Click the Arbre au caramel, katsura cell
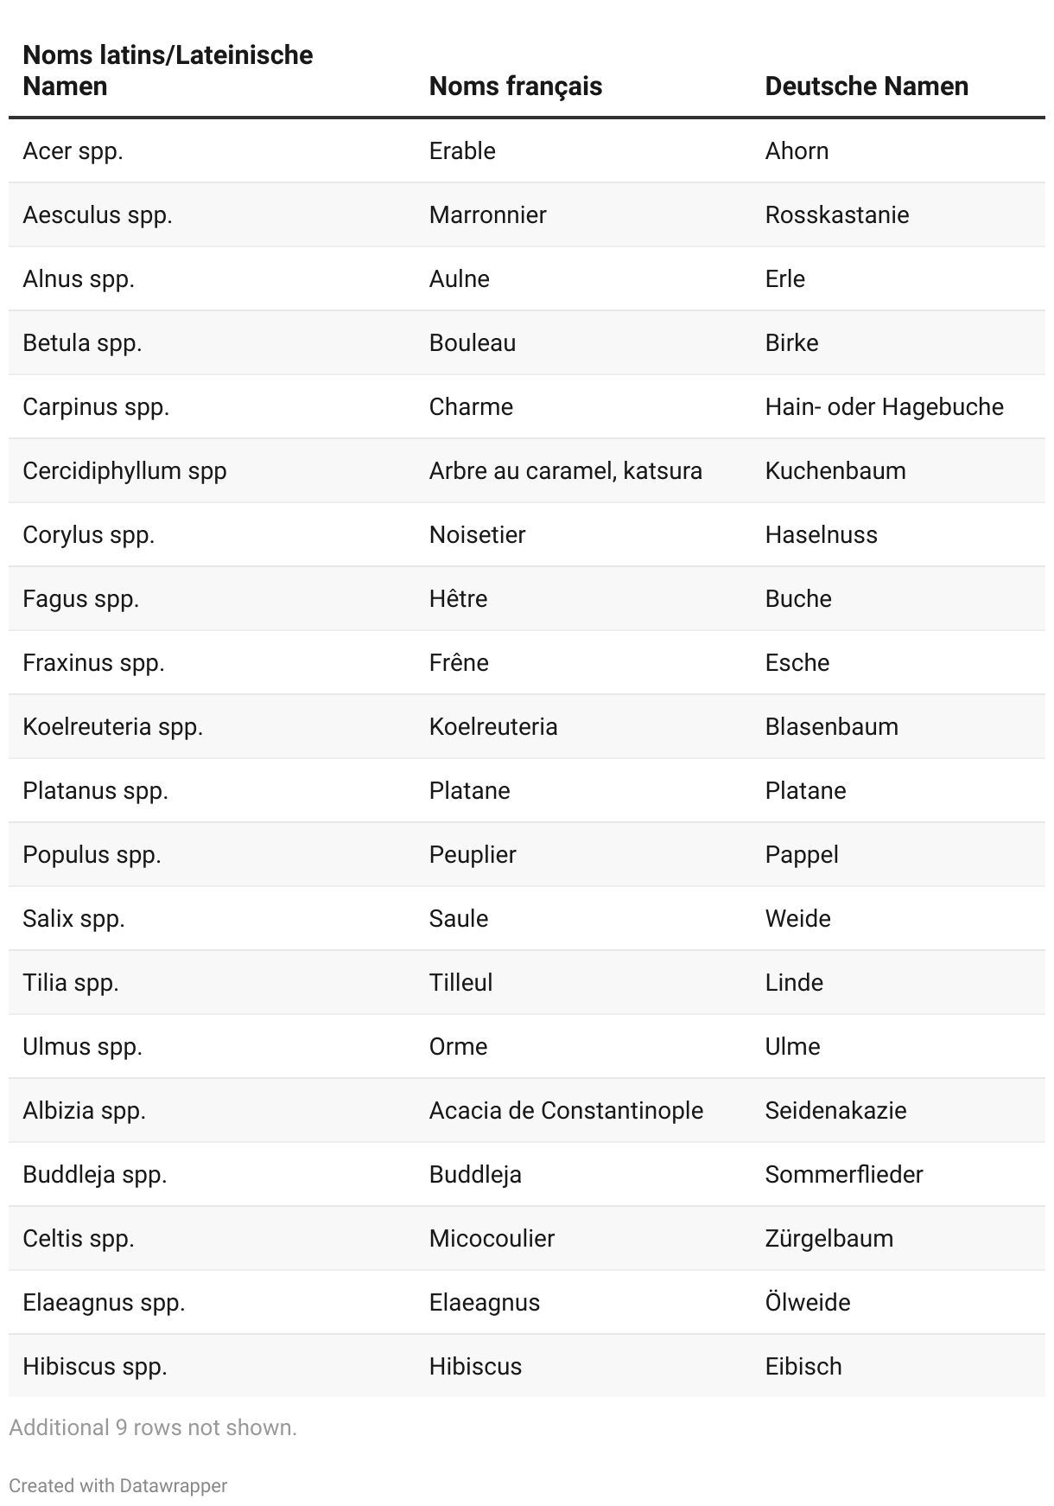 pos(566,470)
